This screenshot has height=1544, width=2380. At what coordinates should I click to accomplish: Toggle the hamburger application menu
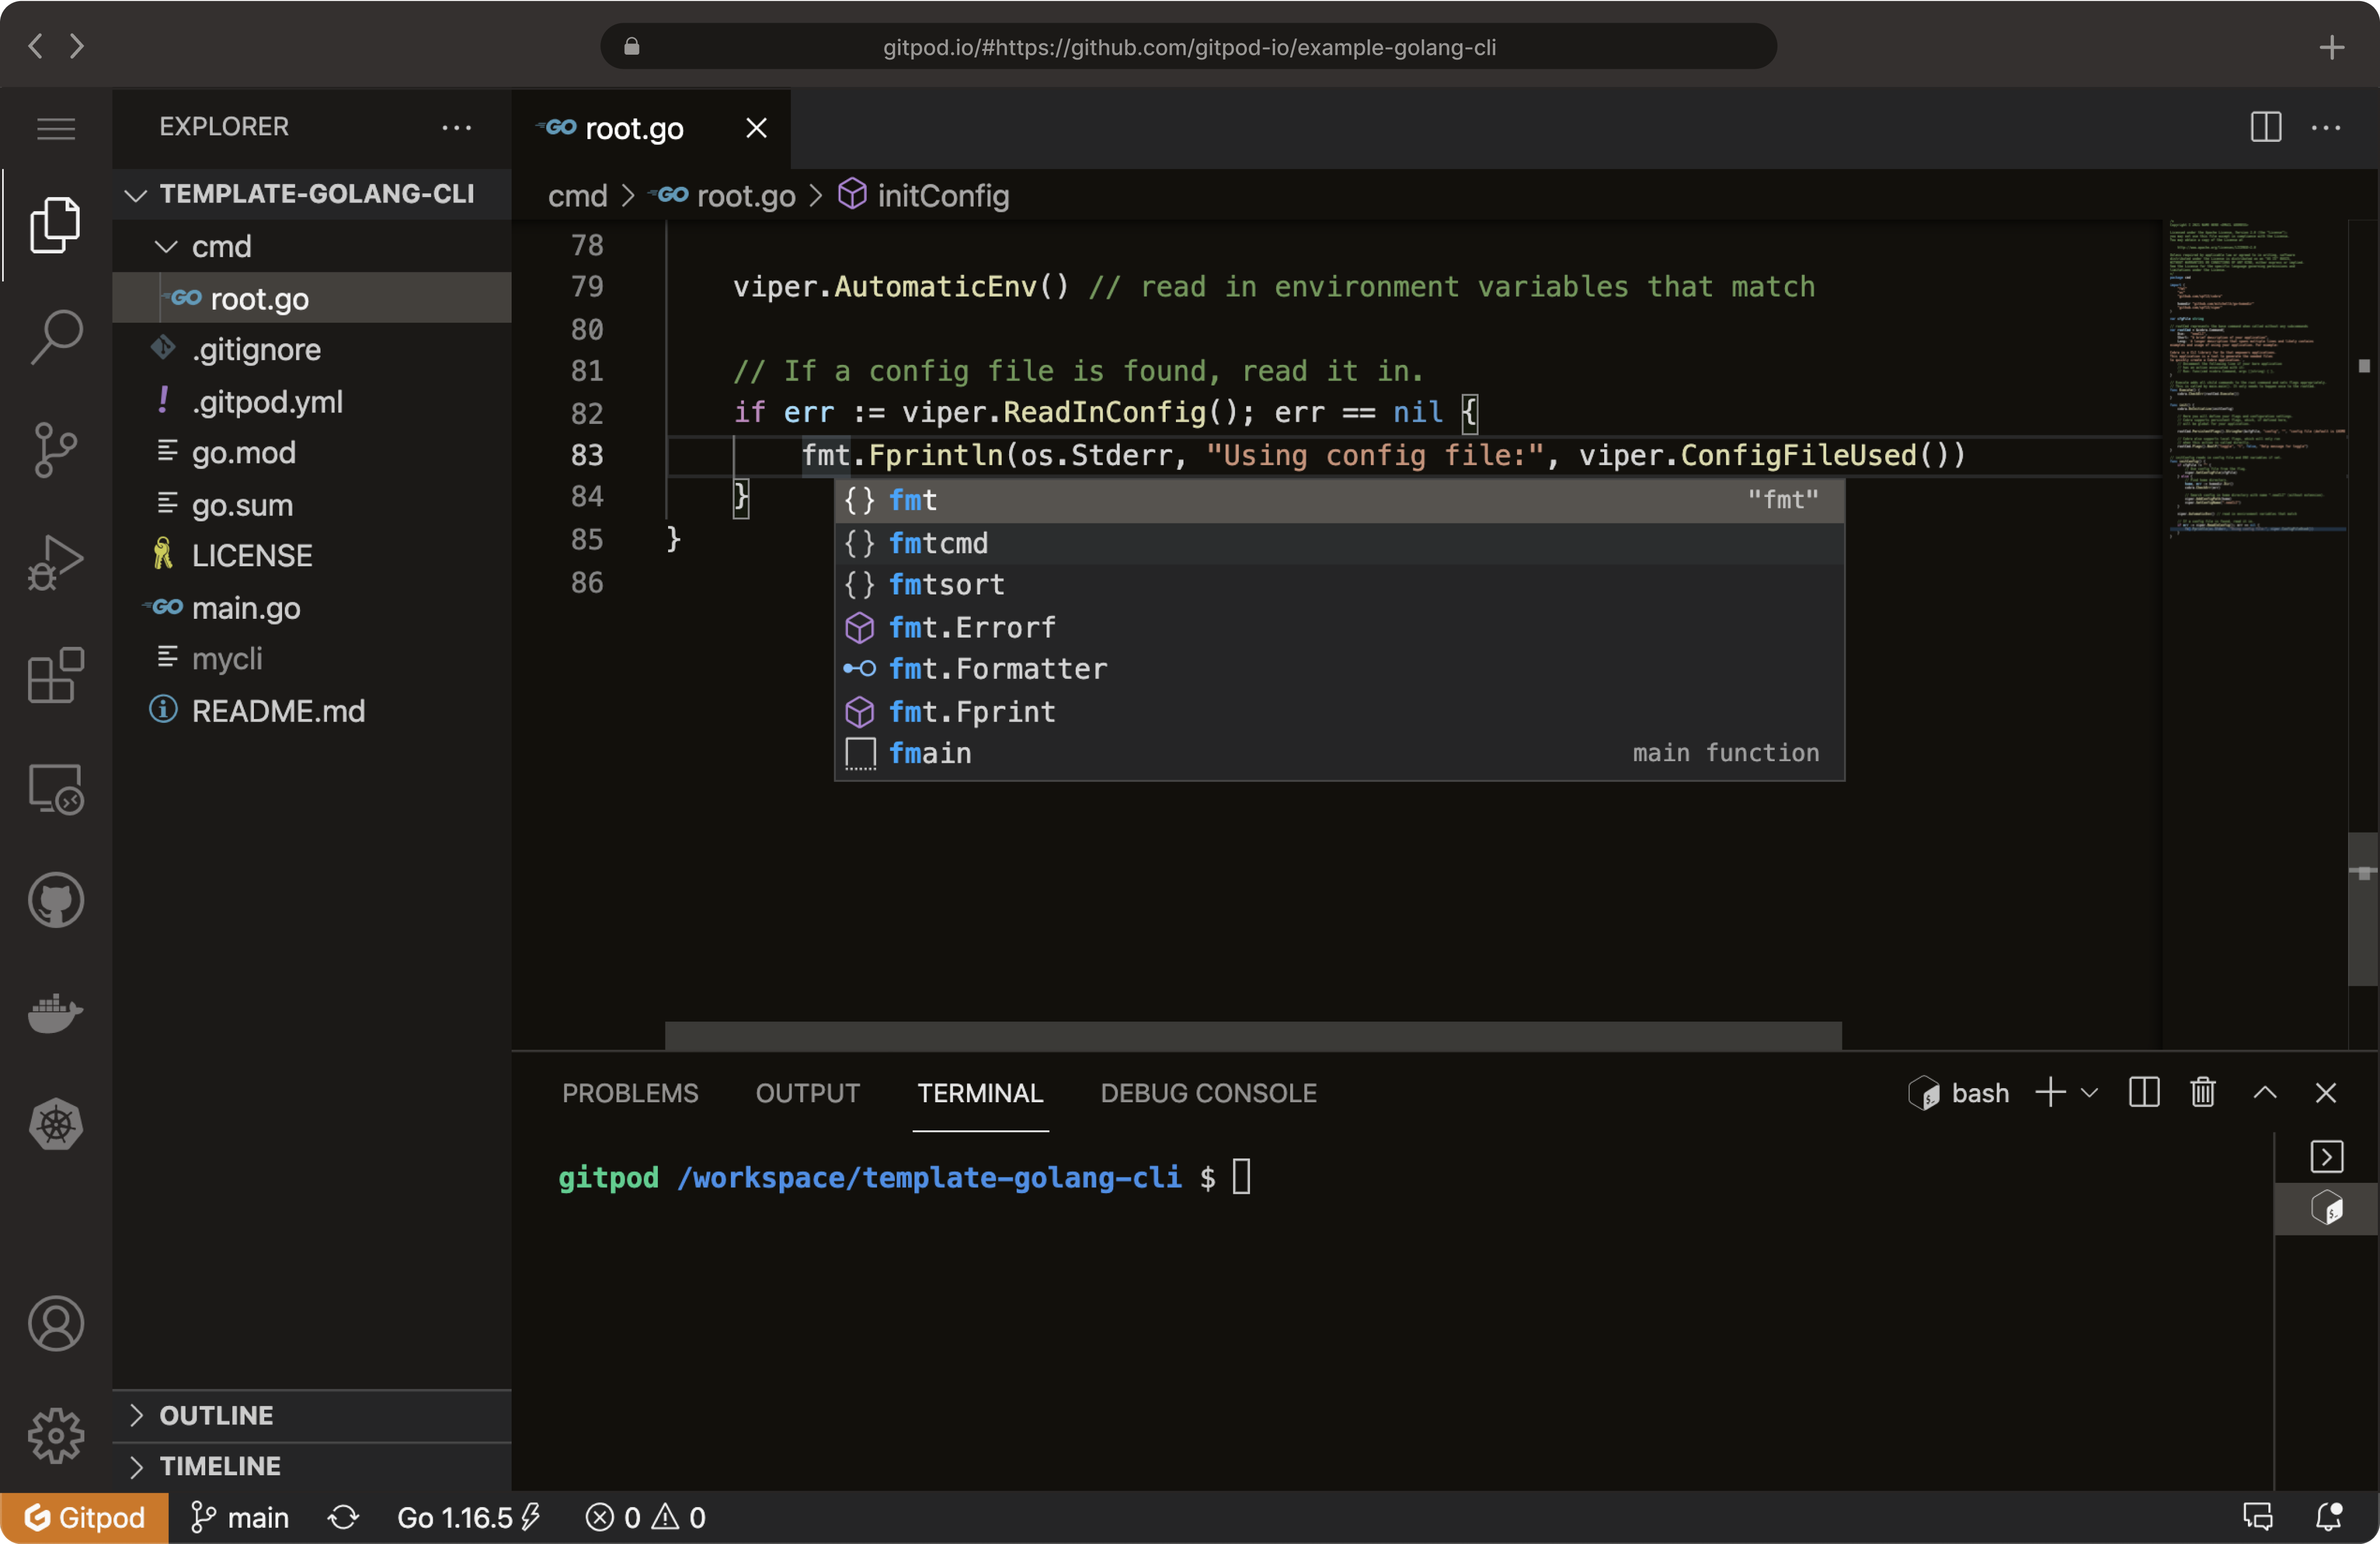click(x=56, y=128)
